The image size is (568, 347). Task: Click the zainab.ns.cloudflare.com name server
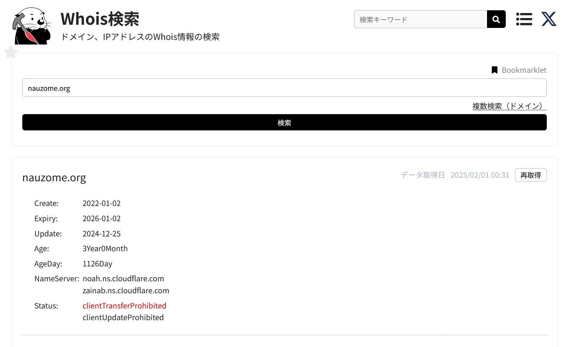(126, 290)
